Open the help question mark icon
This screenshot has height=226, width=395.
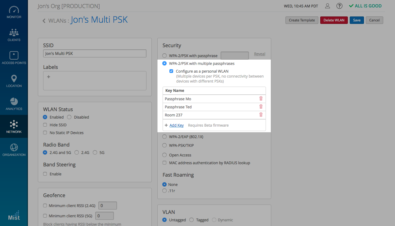[339, 6]
